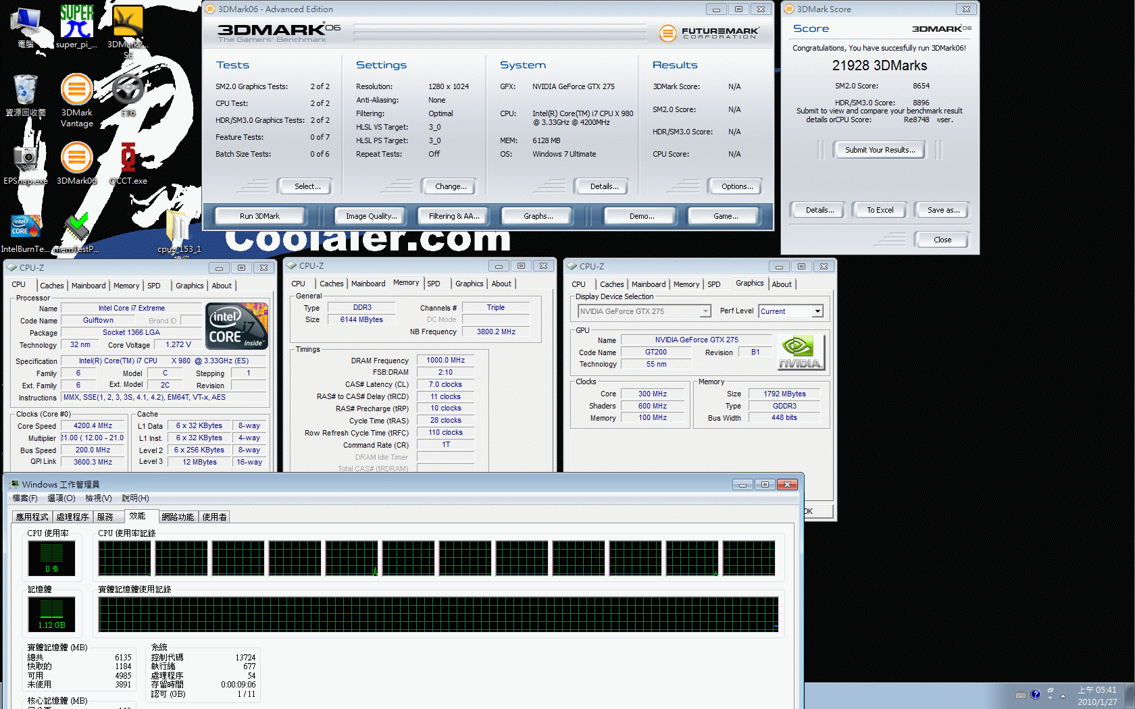Launch the 3DMark06 desktop shortcut
Viewport: 1135px width, 709px height.
coord(76,163)
